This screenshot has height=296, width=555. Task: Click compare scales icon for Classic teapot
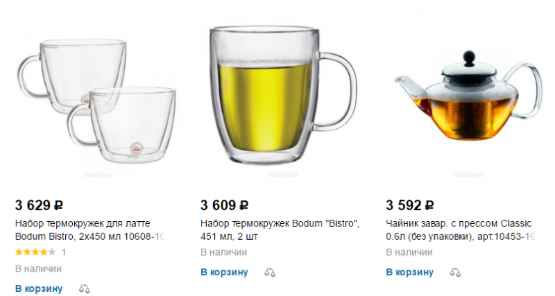[x=455, y=272]
